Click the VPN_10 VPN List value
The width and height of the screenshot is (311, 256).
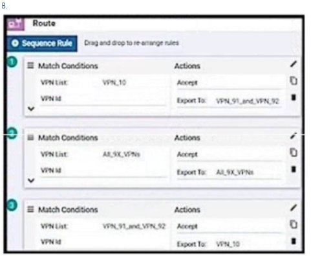(114, 82)
